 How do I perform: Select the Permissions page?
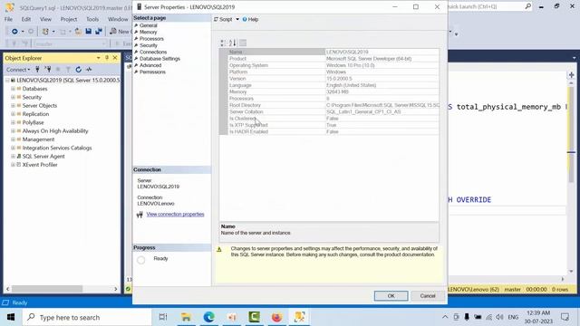(152, 72)
